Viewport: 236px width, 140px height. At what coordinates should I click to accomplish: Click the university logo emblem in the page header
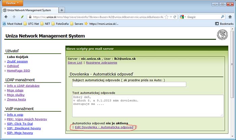pos(222,35)
